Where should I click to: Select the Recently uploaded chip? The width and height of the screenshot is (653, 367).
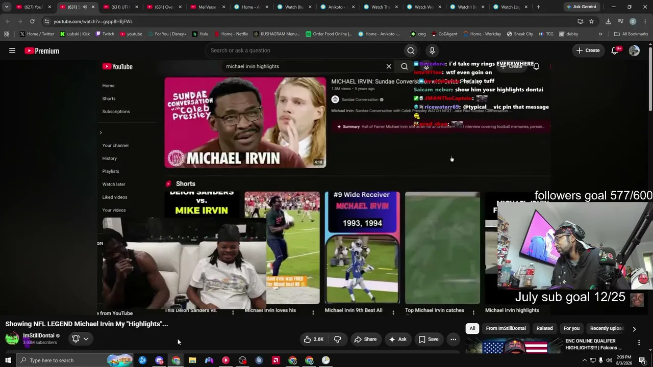pos(607,328)
